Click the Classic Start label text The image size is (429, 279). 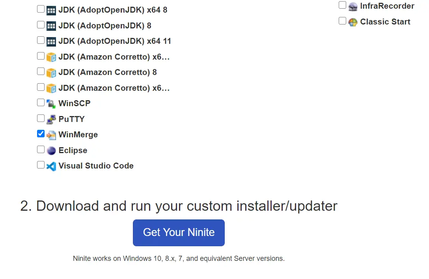coord(385,22)
